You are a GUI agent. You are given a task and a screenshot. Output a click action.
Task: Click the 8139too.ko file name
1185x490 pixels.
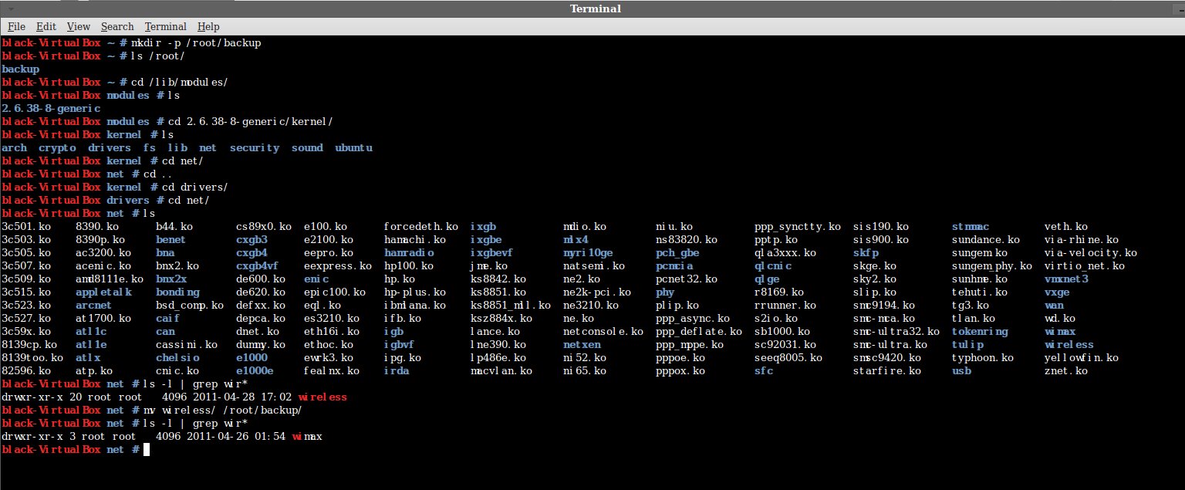[x=32, y=357]
